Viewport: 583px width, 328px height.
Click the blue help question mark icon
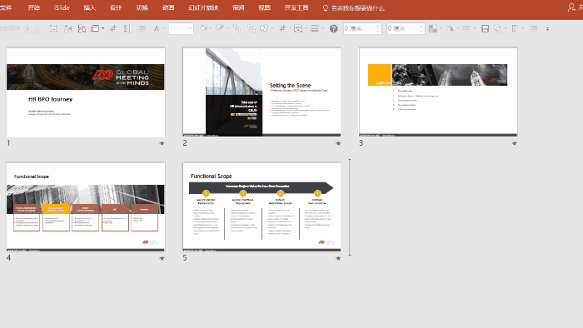(x=333, y=28)
